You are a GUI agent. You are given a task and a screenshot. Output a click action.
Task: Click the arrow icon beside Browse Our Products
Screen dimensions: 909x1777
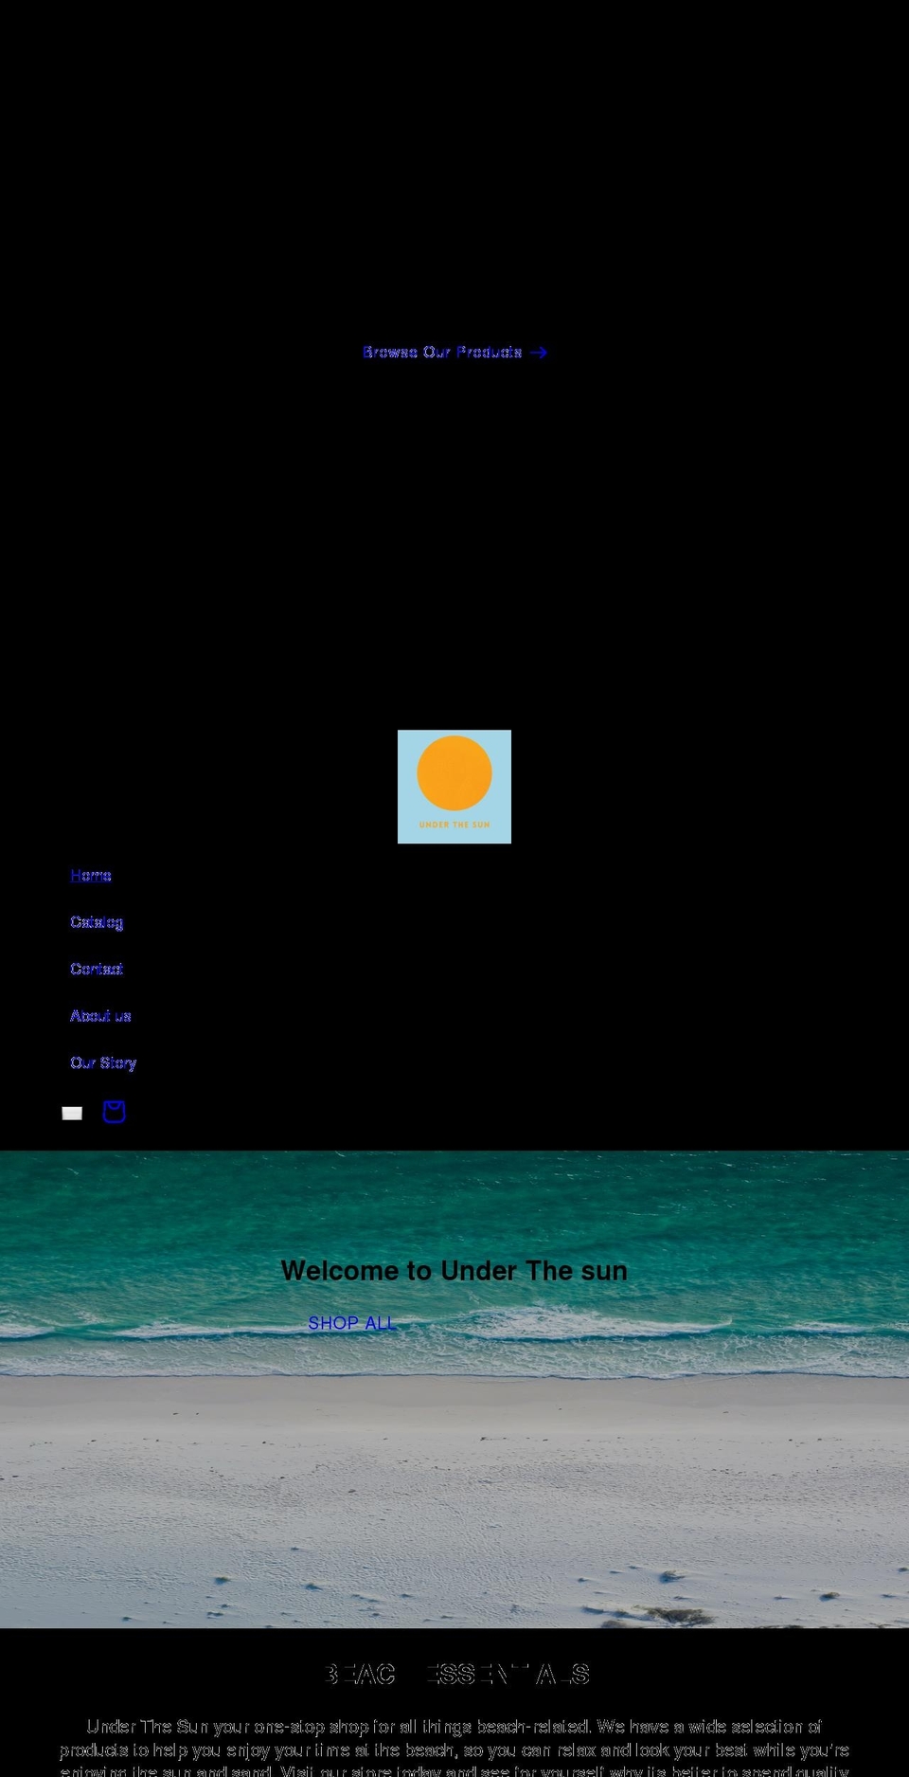(539, 353)
